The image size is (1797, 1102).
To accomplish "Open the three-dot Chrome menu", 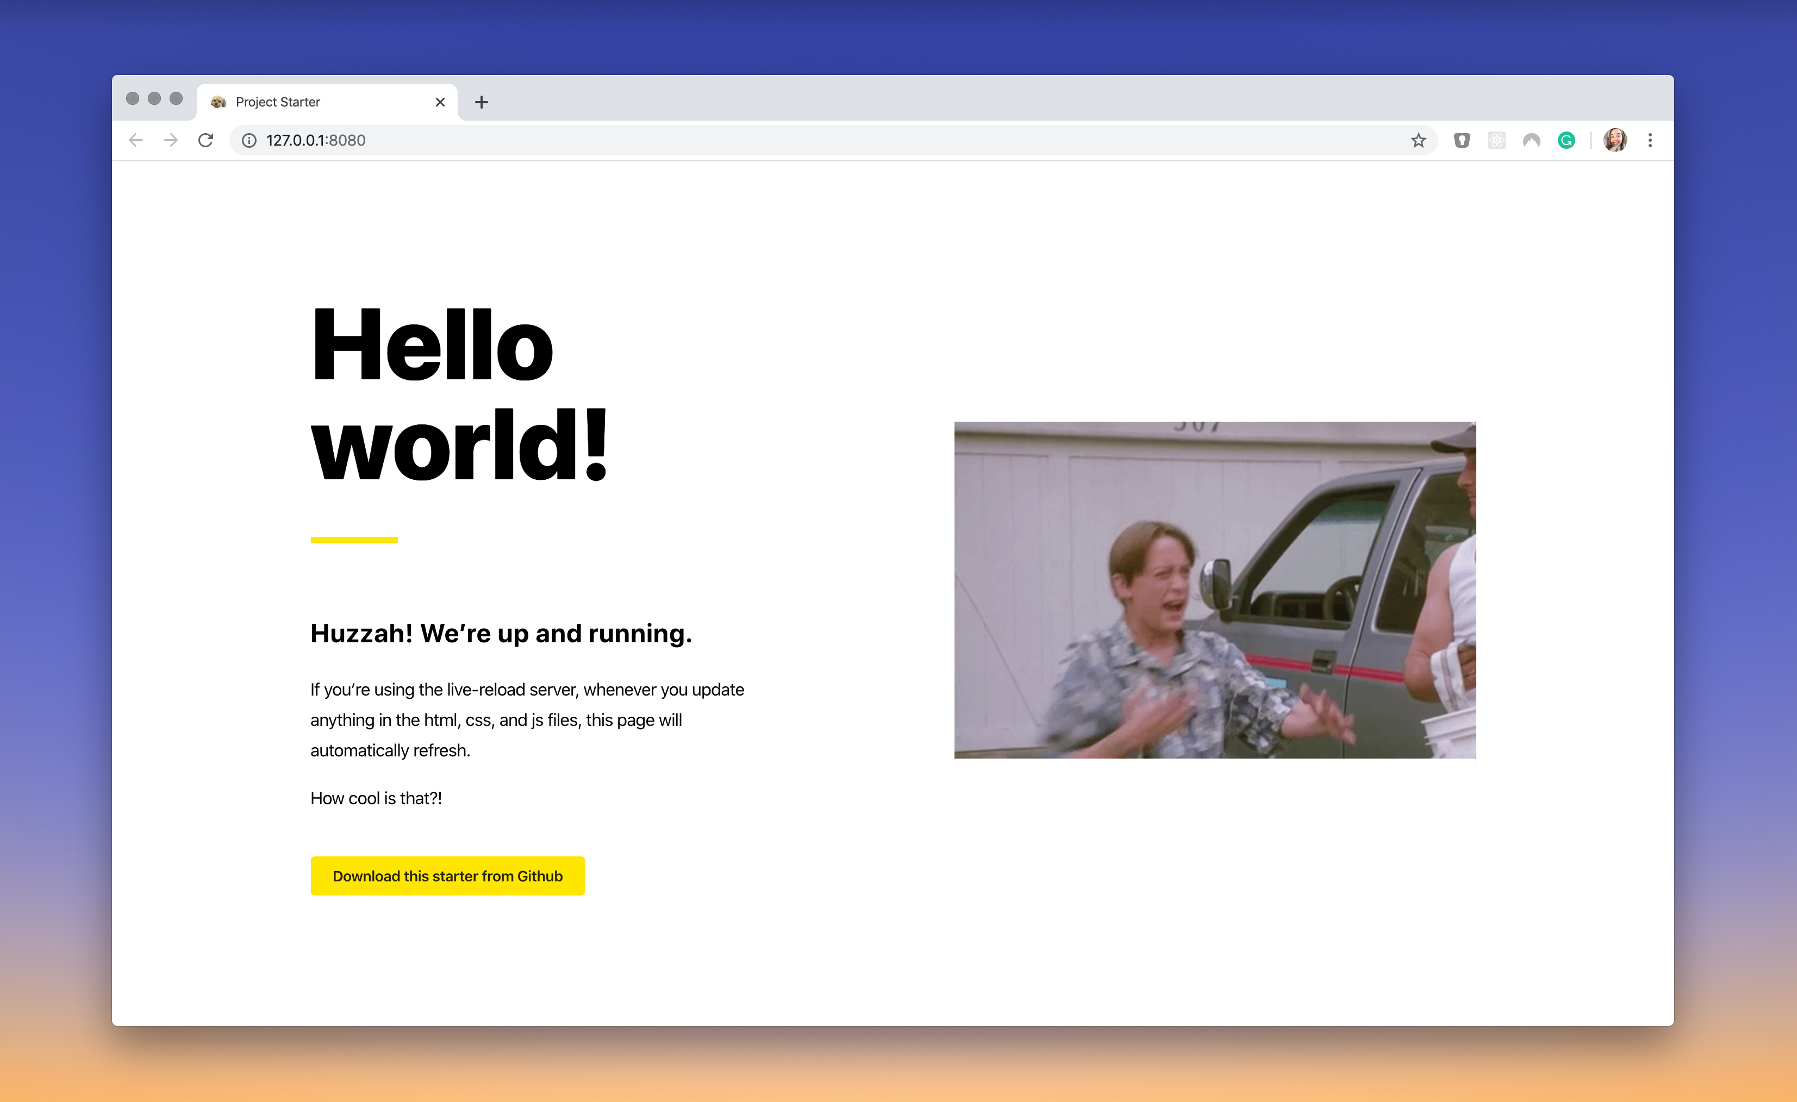I will (x=1650, y=140).
